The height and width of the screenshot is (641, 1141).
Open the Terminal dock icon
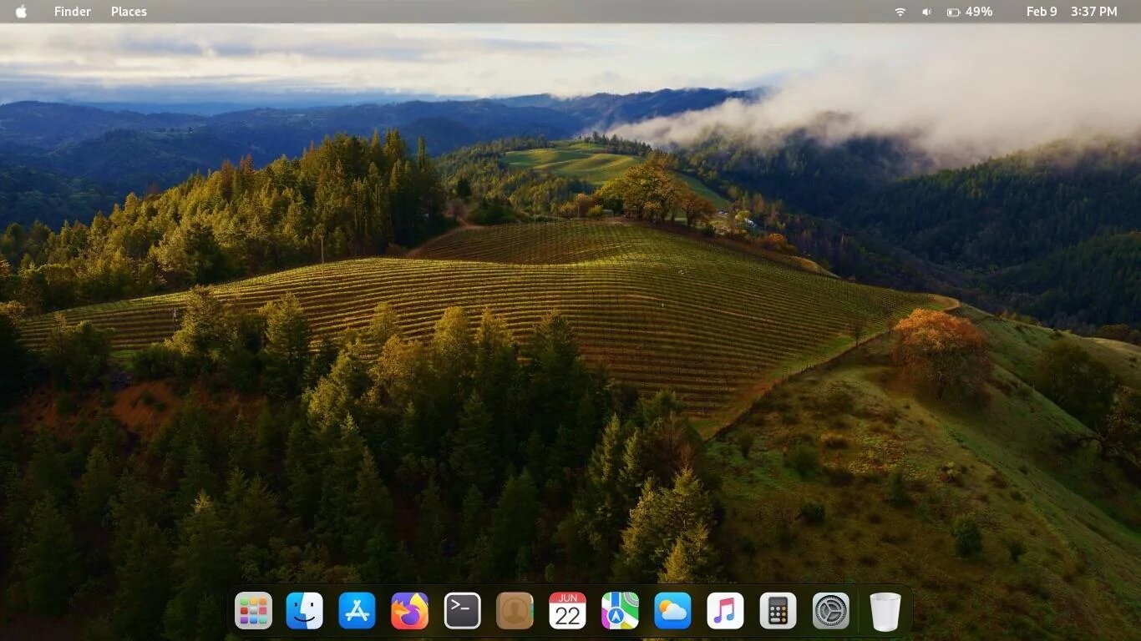pos(462,611)
